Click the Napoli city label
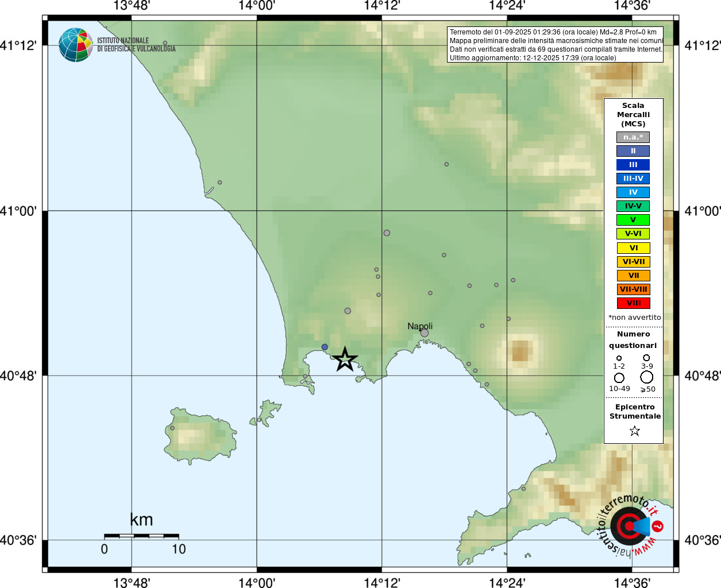 point(420,326)
